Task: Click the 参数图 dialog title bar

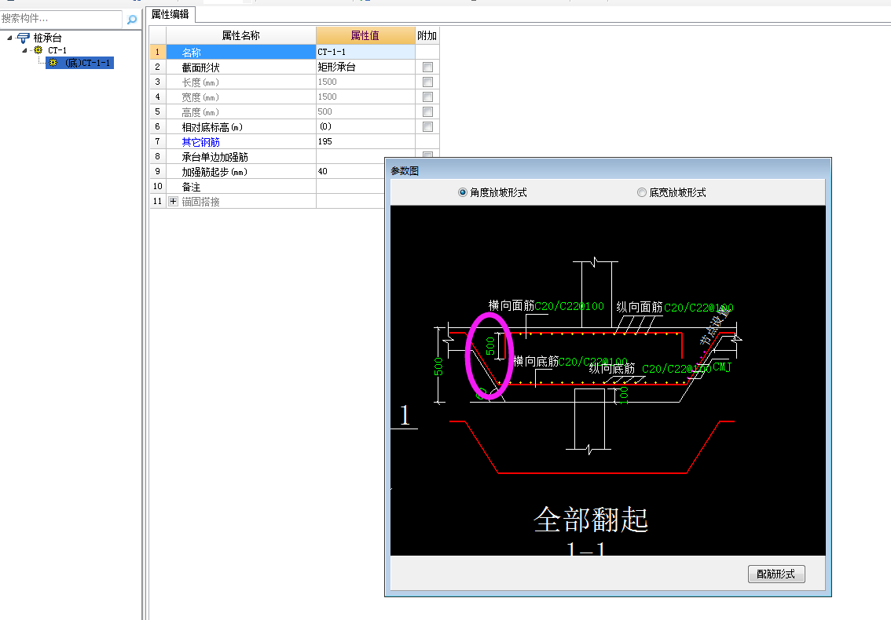Action: click(x=608, y=170)
